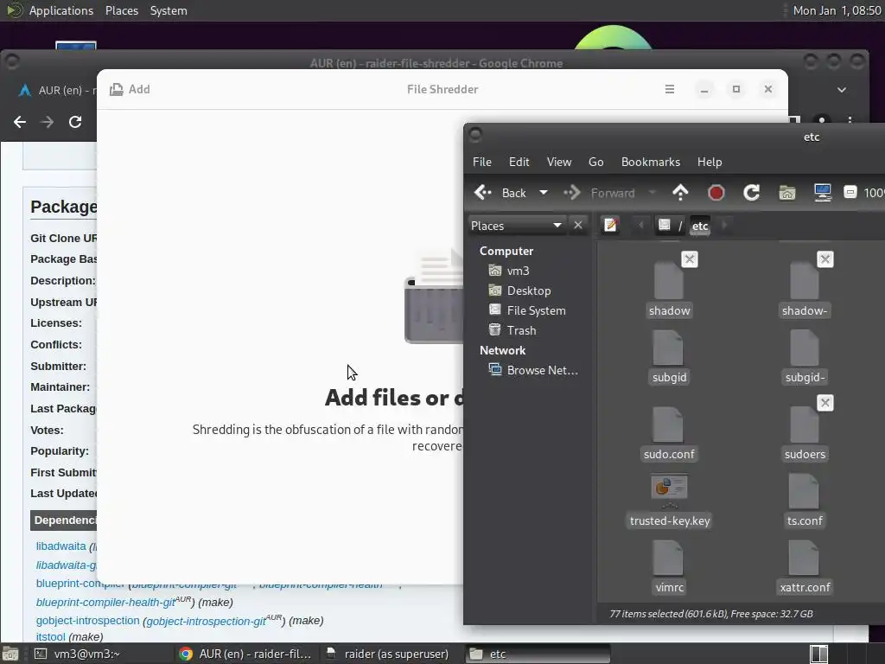This screenshot has height=664, width=885.
Task: Open Chrome's tab search dropdown chevron
Action: pos(842,90)
